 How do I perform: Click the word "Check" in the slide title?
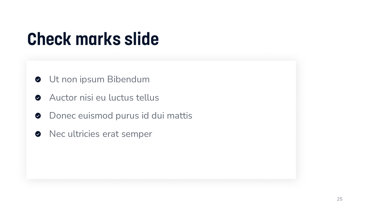(49, 39)
